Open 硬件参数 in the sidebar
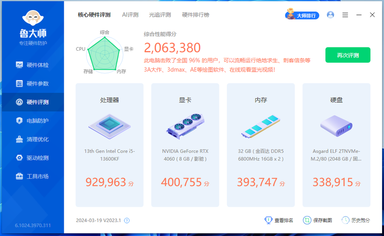 pyautogui.click(x=33, y=84)
